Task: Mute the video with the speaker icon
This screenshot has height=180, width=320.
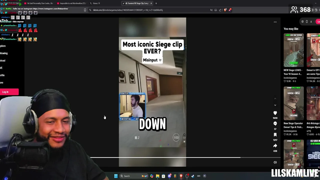Action: [x=275, y=162]
